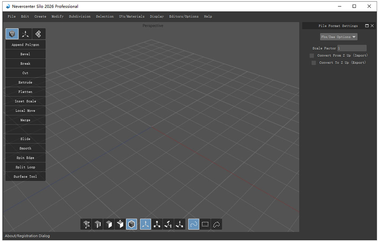The image size is (379, 242).
Task: Open the File menu
Action: click(12, 17)
